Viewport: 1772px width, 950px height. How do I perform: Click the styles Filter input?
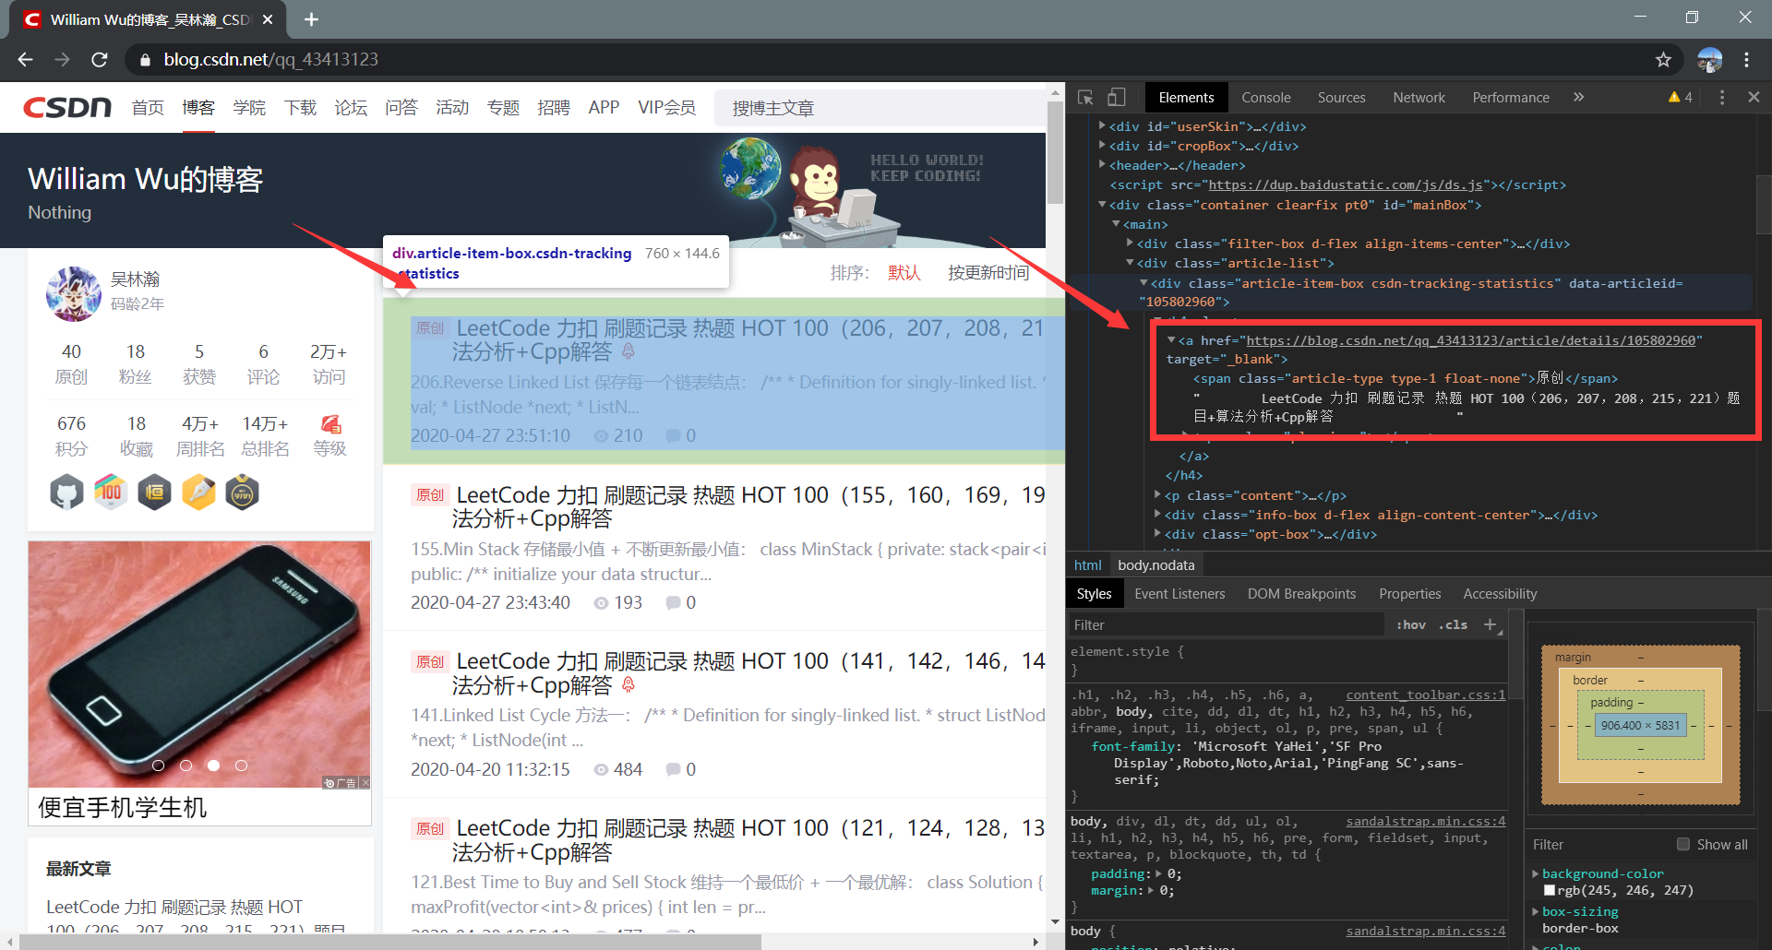[x=1225, y=624]
